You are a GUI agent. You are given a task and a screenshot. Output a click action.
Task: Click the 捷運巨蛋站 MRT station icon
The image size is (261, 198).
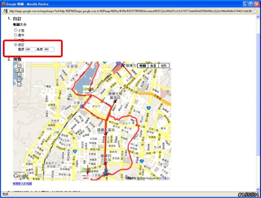tap(106, 133)
